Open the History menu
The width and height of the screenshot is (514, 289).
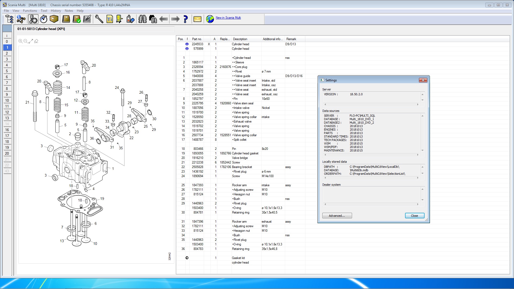(x=56, y=11)
